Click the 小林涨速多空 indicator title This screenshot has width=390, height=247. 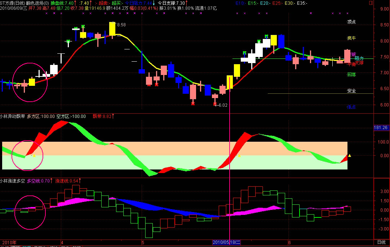[x=12, y=181]
